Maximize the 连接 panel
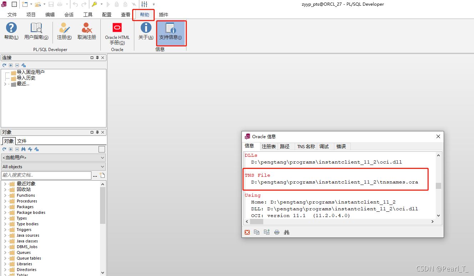Image resolution: width=474 pixels, height=276 pixels. click(92, 57)
